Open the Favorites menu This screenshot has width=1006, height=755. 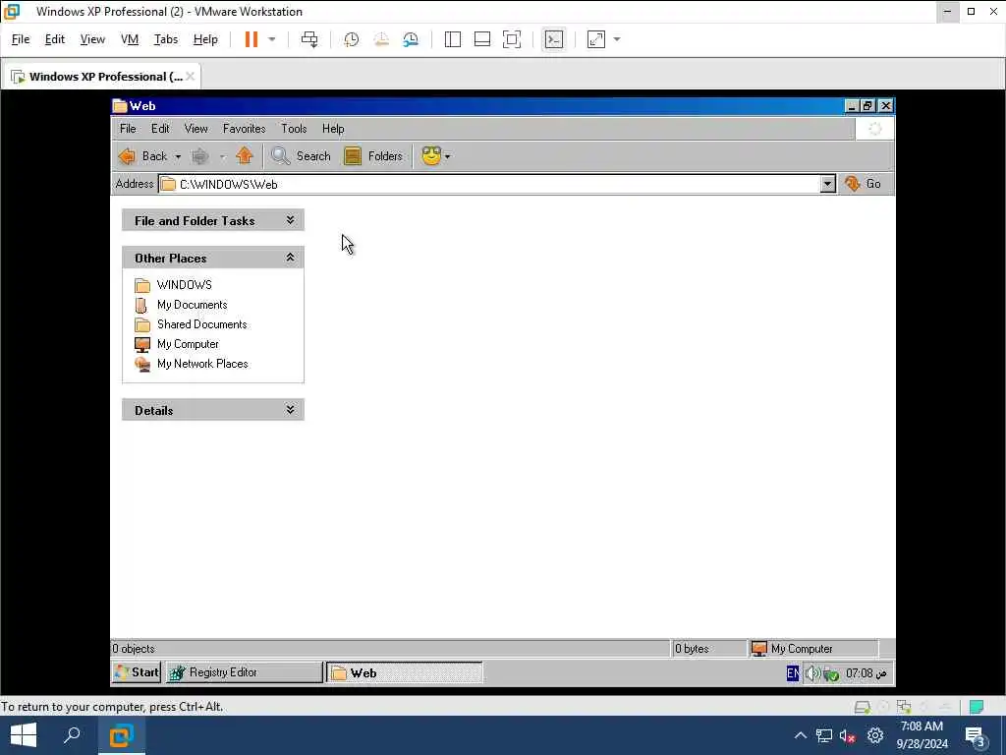point(245,129)
